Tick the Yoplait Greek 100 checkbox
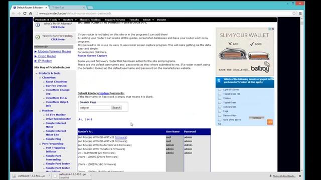The width and height of the screenshot is (321, 180). (220, 94)
